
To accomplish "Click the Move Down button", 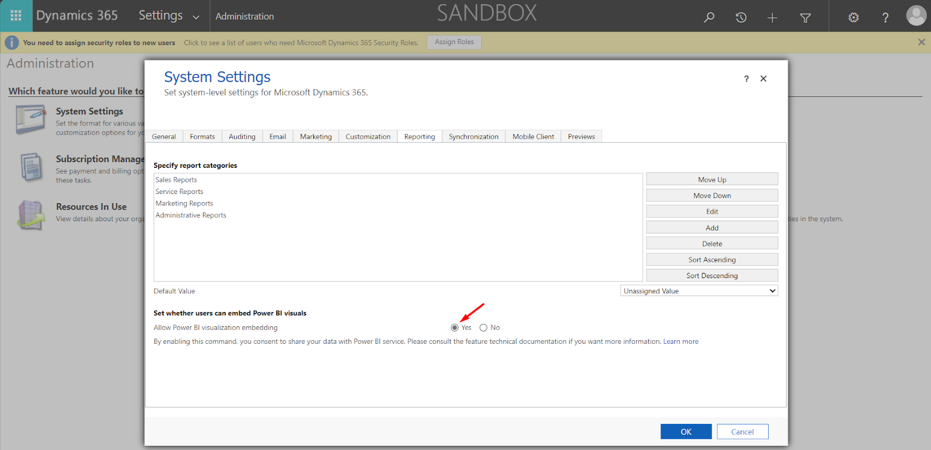I will tap(712, 196).
